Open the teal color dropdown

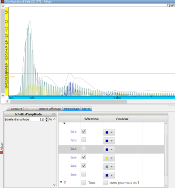(x=109, y=166)
